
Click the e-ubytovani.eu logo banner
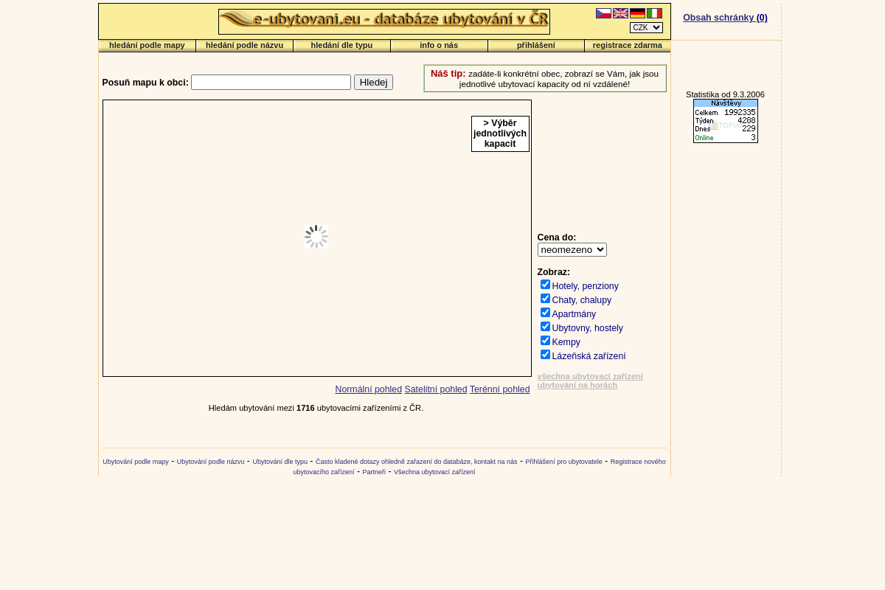click(x=383, y=21)
